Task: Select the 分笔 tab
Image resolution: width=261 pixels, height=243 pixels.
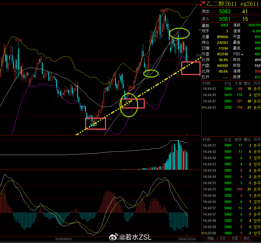Action: point(235,238)
